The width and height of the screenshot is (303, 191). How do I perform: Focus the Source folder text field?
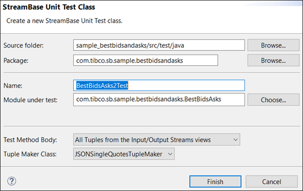[x=159, y=45]
